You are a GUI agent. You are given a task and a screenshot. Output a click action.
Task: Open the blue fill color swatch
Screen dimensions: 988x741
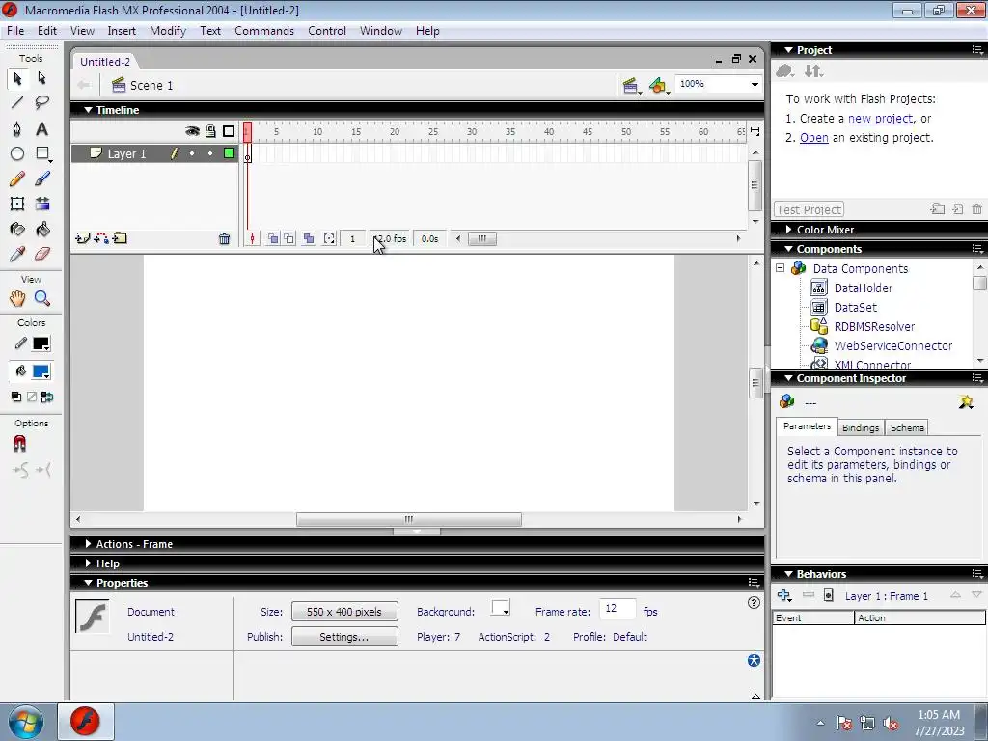(x=41, y=371)
